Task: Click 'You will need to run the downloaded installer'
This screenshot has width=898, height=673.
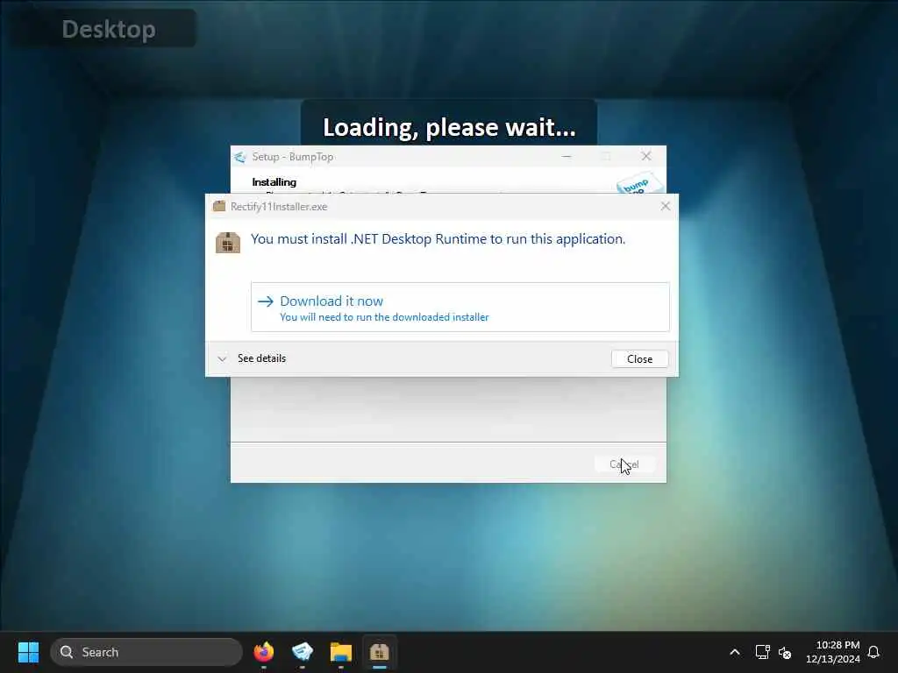Action: point(384,317)
